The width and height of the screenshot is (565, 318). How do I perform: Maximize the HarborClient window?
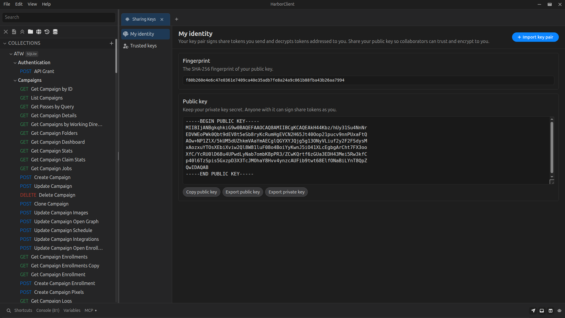tap(550, 4)
